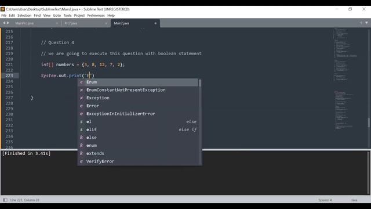Screen dimensions: 371x209
Task: Toggle the side bar icon in status bar
Action: click(x=5, y=200)
